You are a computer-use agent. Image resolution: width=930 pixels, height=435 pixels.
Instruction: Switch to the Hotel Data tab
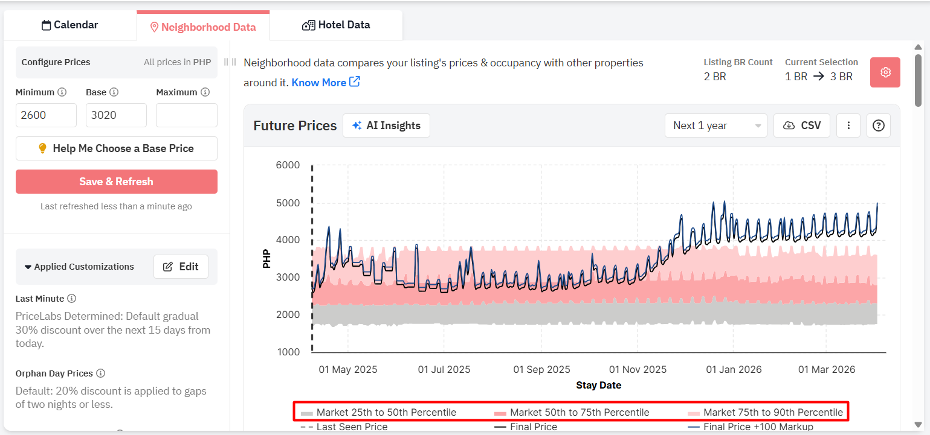(x=336, y=25)
